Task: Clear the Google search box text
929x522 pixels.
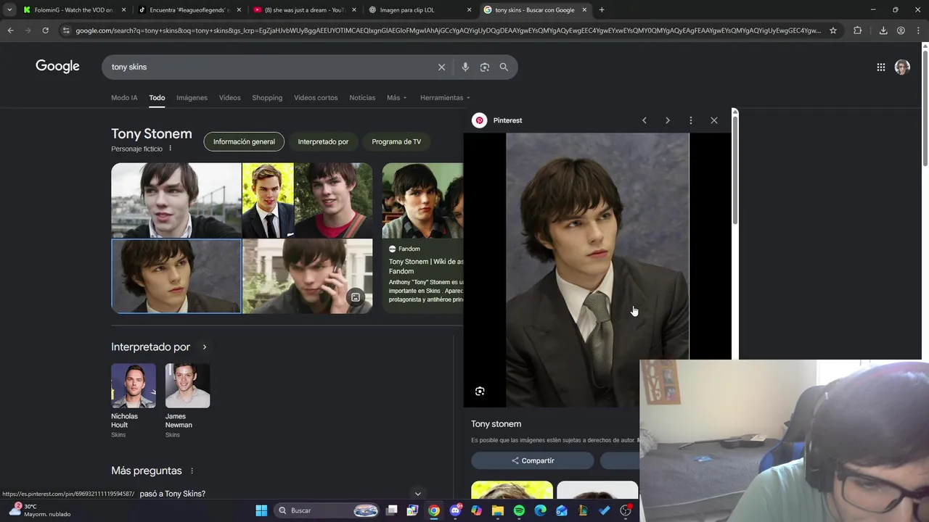Action: (x=441, y=67)
